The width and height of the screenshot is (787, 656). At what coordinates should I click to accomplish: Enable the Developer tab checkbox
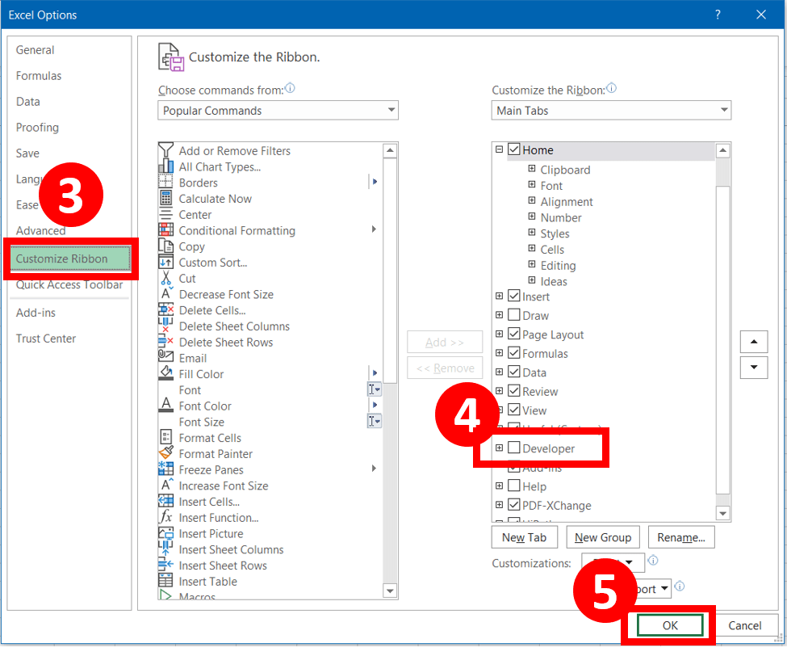(x=514, y=448)
